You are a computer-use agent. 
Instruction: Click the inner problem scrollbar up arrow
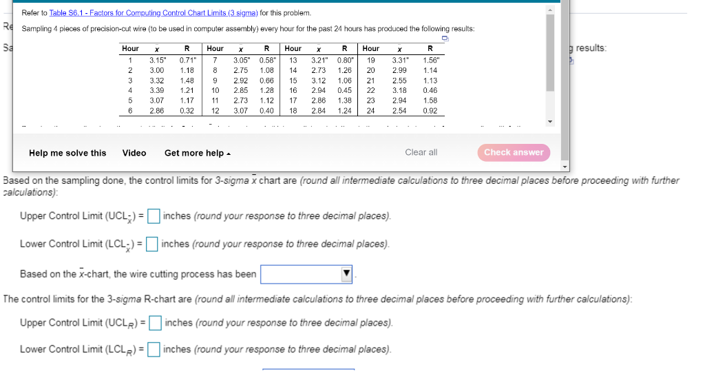(550, 10)
